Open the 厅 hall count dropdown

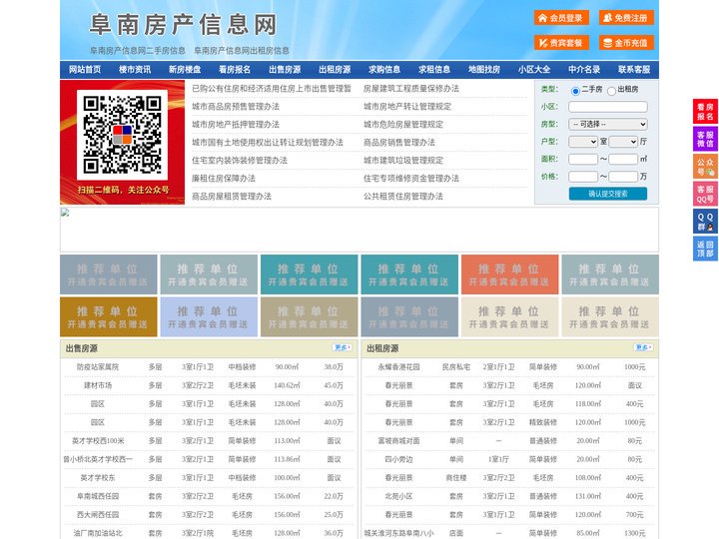click(x=623, y=142)
